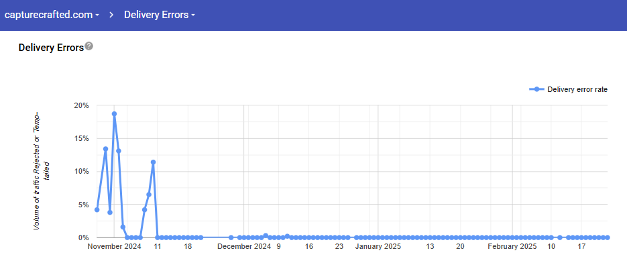Open the capturecrafted.com domain dropdown
Viewport: 627px width, 265px height.
[52, 15]
